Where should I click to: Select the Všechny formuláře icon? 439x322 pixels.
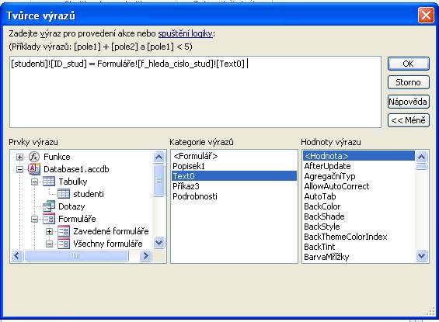pyautogui.click(x=64, y=244)
